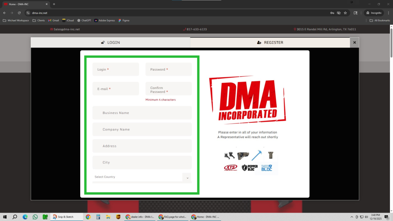Reload the page
This screenshot has width=393, height=221.
tap(19, 13)
